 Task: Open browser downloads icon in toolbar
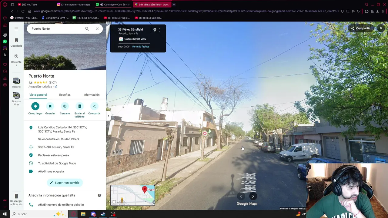[377, 11]
